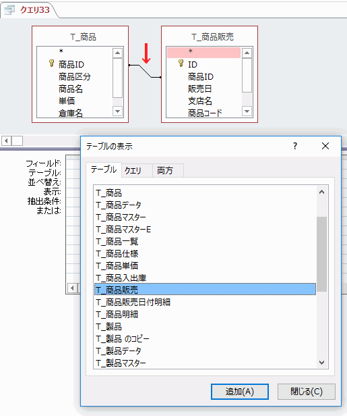
Task: Select 単価 field in T_商品
Action: coord(67,101)
